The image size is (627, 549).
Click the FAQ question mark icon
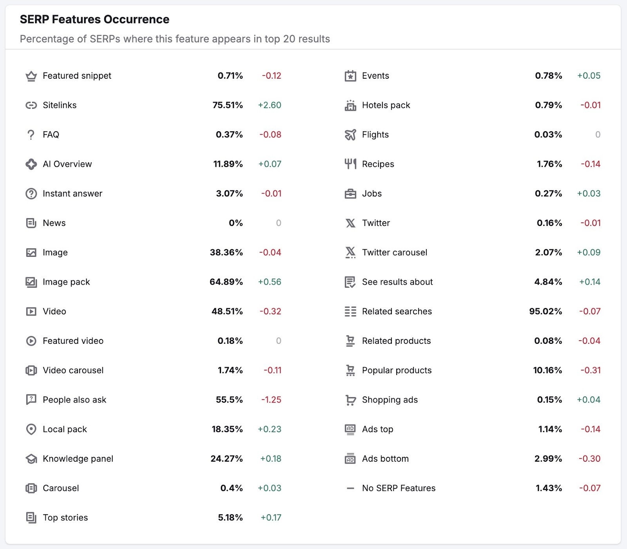31,134
